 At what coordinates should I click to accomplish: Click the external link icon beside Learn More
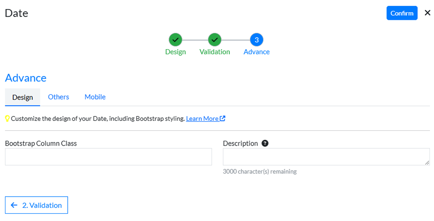click(x=223, y=118)
